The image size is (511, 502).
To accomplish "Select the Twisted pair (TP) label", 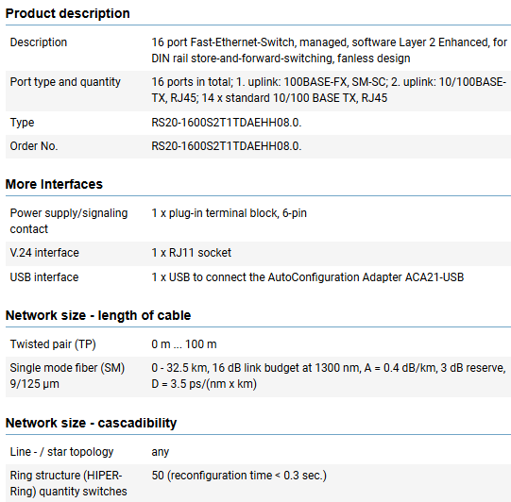I will click(x=53, y=344).
